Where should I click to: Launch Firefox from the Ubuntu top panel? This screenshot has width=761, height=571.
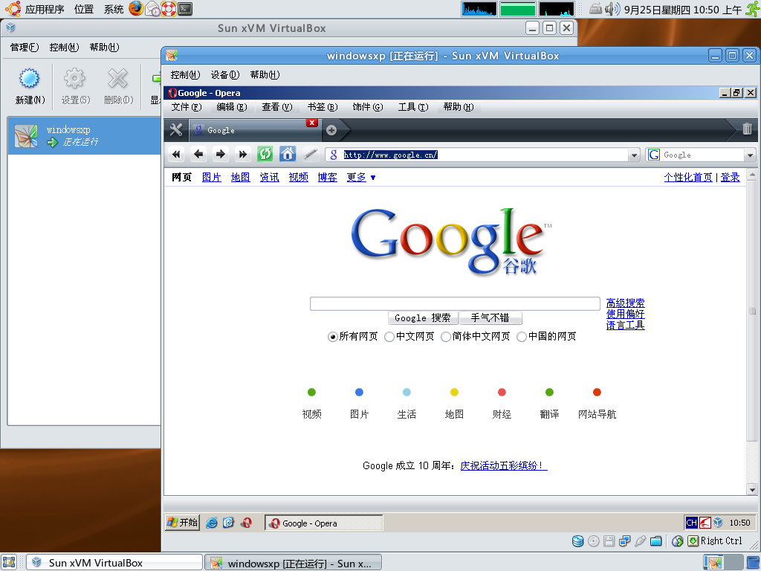tap(136, 8)
